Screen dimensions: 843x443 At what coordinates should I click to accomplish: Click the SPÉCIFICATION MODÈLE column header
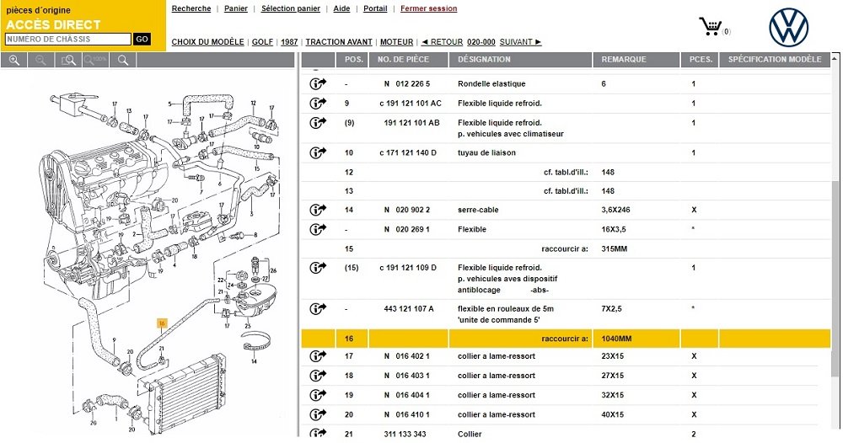pyautogui.click(x=775, y=60)
